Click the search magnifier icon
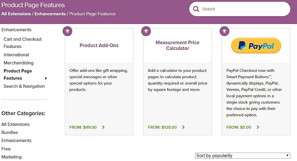 pyautogui.click(x=196, y=9)
